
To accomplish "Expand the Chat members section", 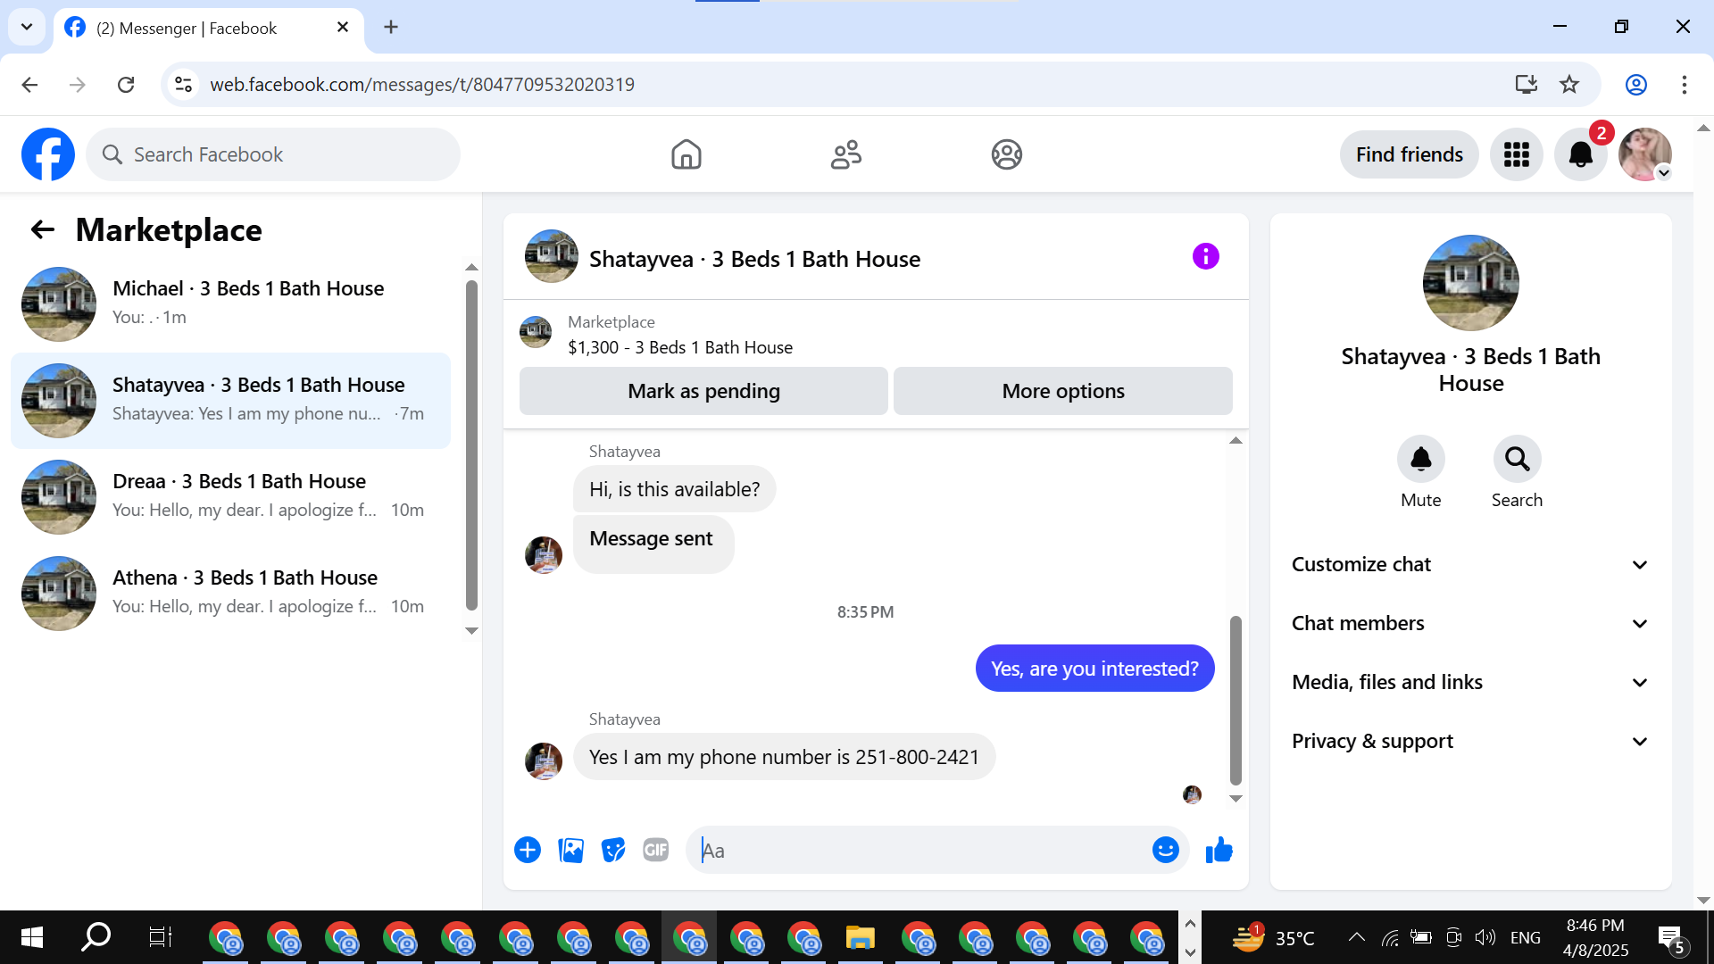I will (x=1470, y=624).
